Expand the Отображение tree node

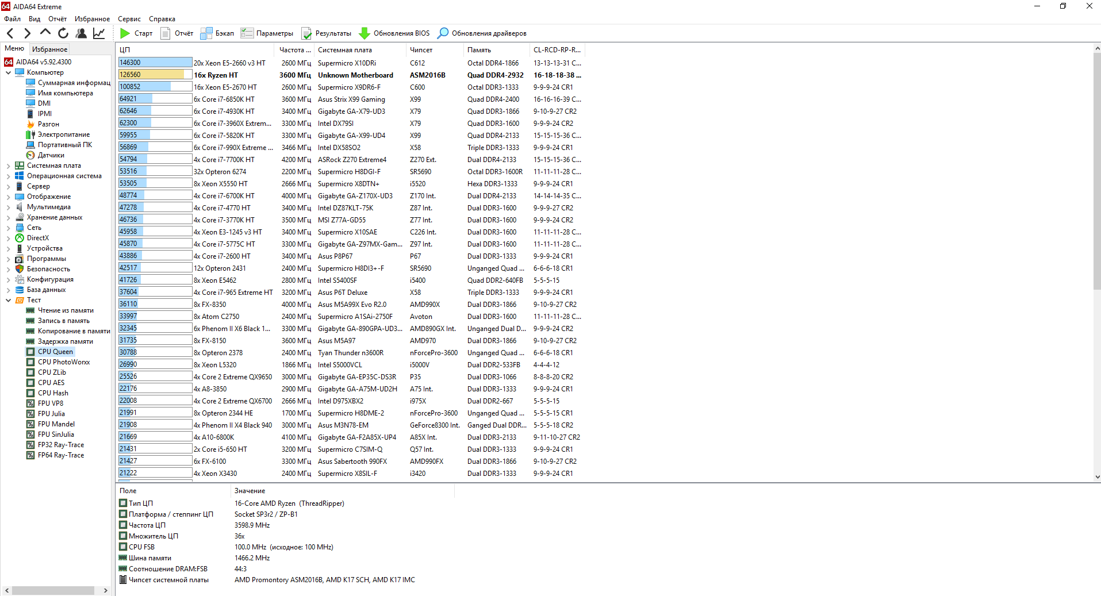click(8, 197)
